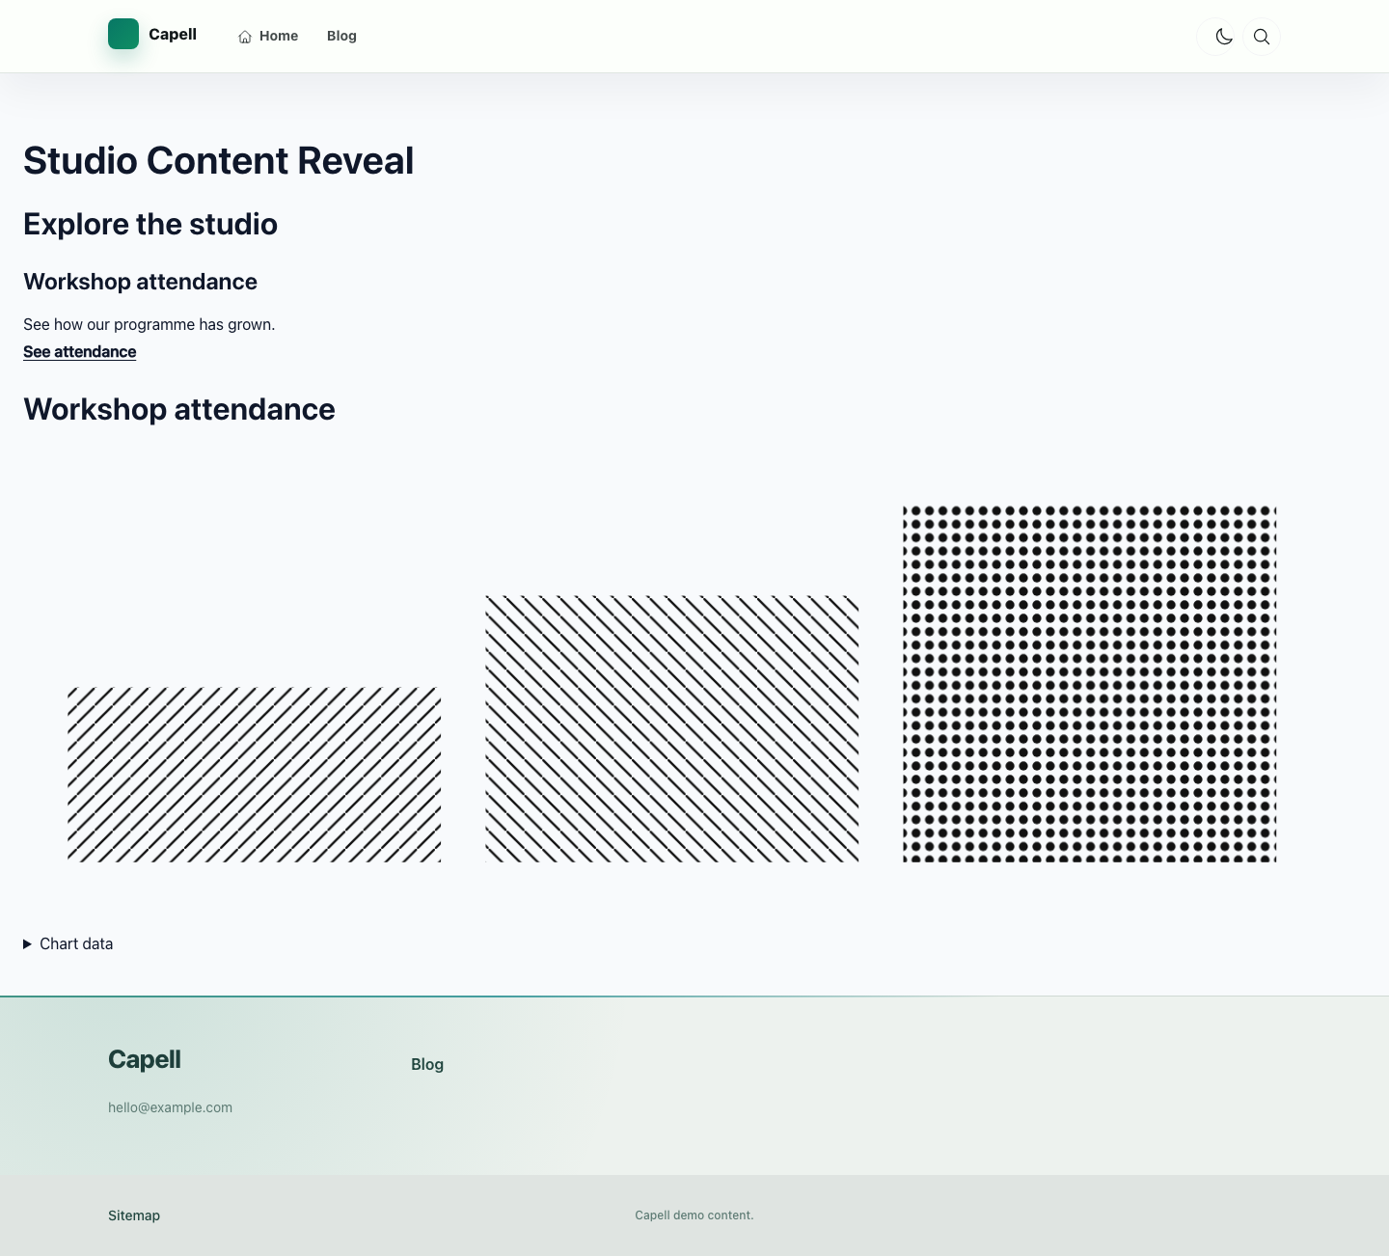This screenshot has width=1389, height=1256.
Task: Click the Home house icon in the navbar
Action: [x=245, y=37]
